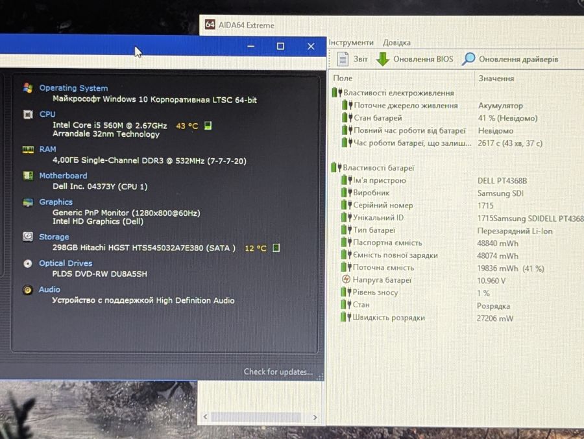The image size is (584, 439).
Task: Click the Напруга батареї voltage icon
Action: pyautogui.click(x=346, y=279)
